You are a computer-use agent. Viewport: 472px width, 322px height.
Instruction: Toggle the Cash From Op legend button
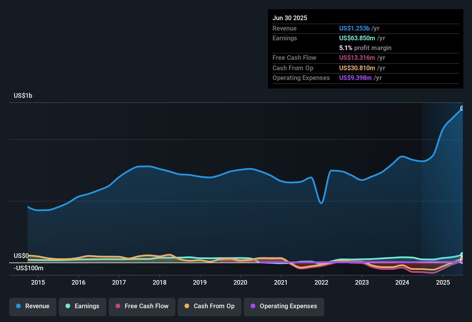pos(210,307)
